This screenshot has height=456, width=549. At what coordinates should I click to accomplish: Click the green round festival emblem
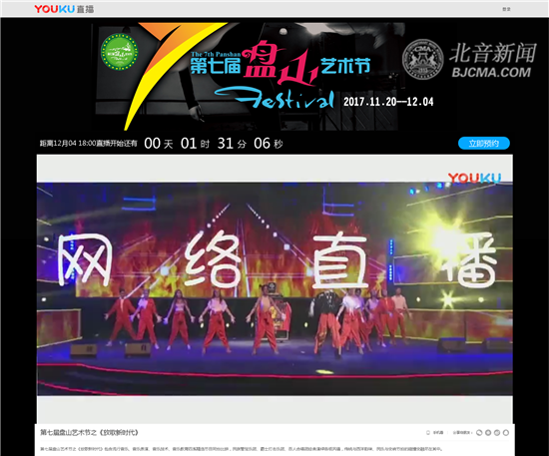tap(120, 52)
